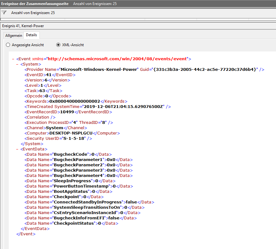
Task: Click the BugcheckParameter3 data line
Action: coord(78,170)
